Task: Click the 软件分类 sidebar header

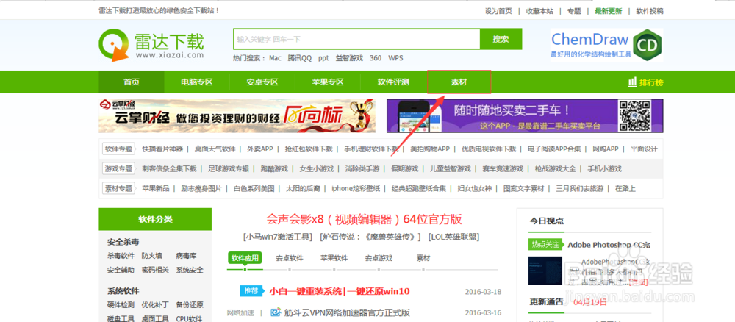Action: 155,219
